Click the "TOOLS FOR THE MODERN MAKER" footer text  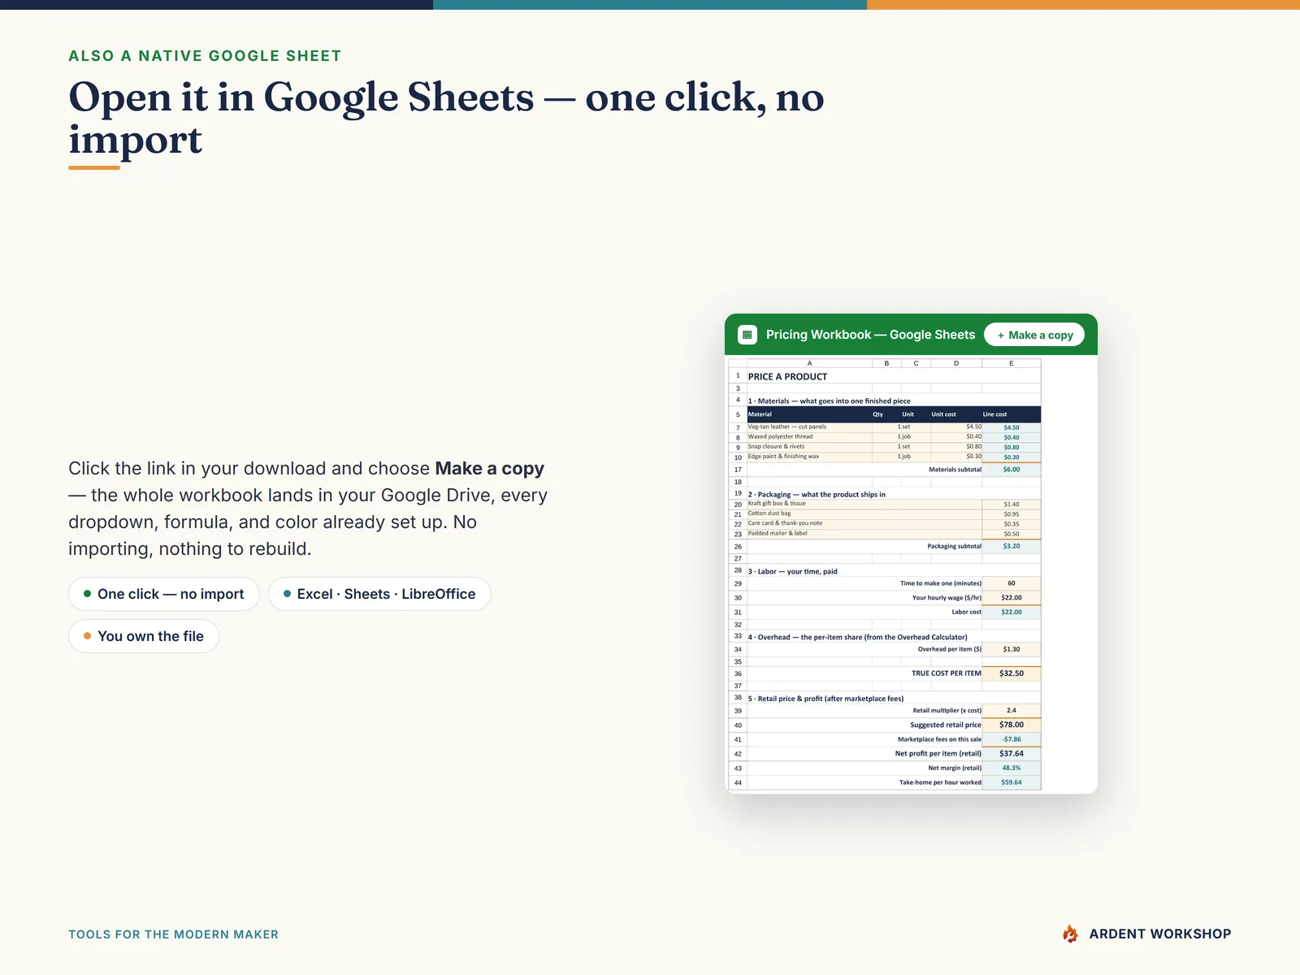(173, 934)
